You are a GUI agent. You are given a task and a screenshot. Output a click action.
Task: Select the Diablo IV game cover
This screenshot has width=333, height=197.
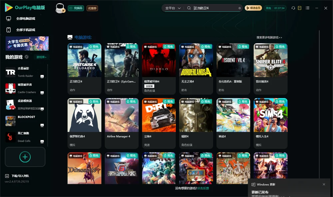[x=159, y=60]
